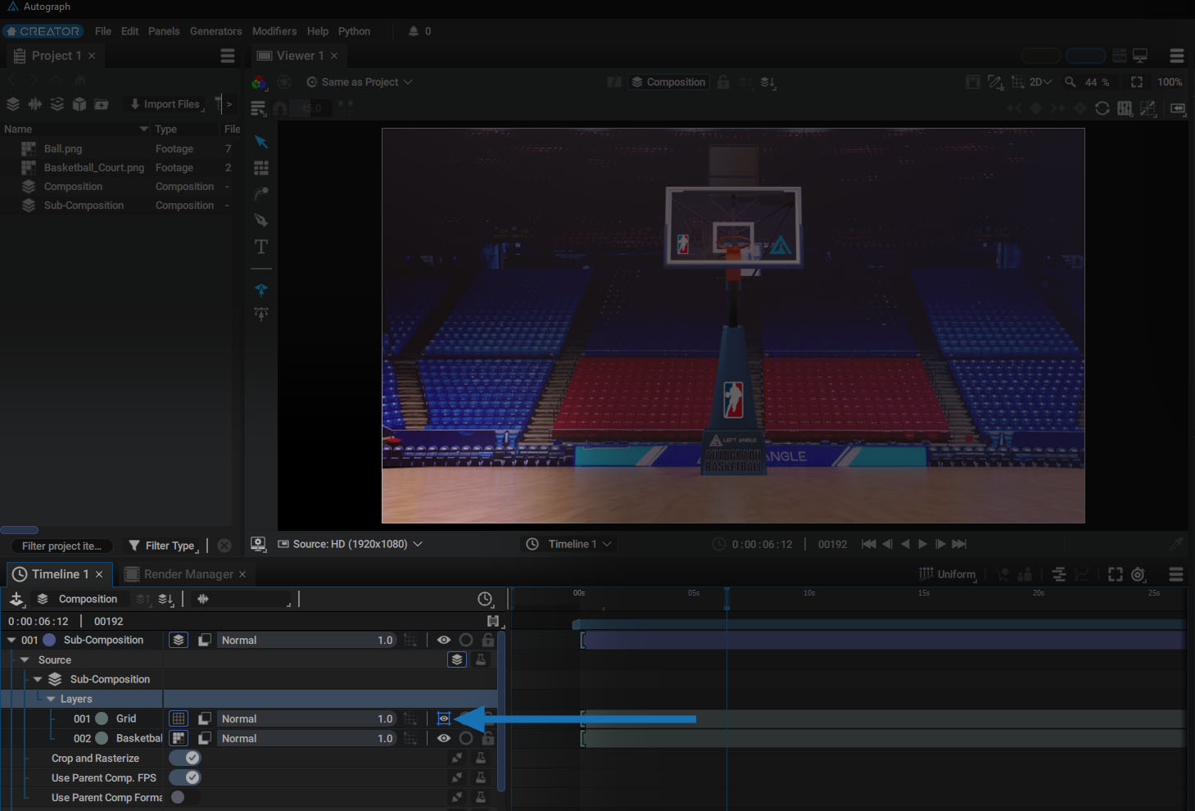Image resolution: width=1195 pixels, height=811 pixels.
Task: Click the timeline fullscreen frame icon
Action: point(1116,574)
